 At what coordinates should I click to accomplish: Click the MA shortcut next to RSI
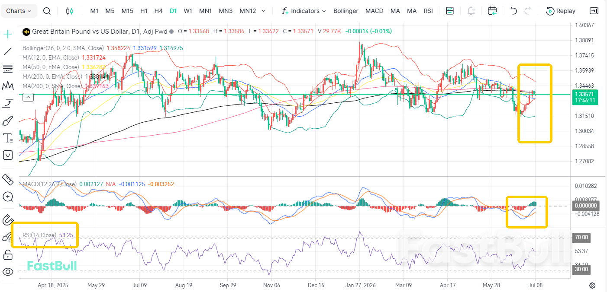412,11
